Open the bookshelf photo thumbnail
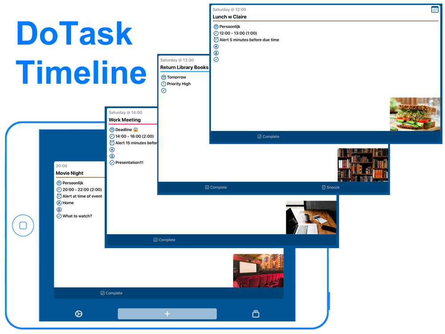445x334 pixels. [x=363, y=165]
